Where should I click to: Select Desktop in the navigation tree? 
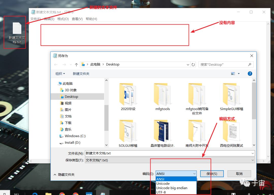pos(71,96)
